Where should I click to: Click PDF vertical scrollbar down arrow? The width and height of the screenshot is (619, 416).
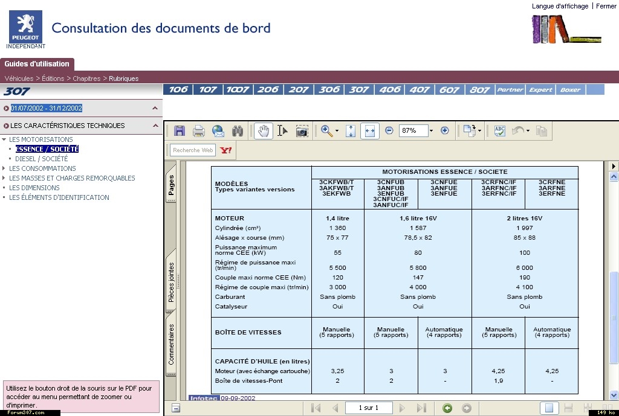(614, 395)
